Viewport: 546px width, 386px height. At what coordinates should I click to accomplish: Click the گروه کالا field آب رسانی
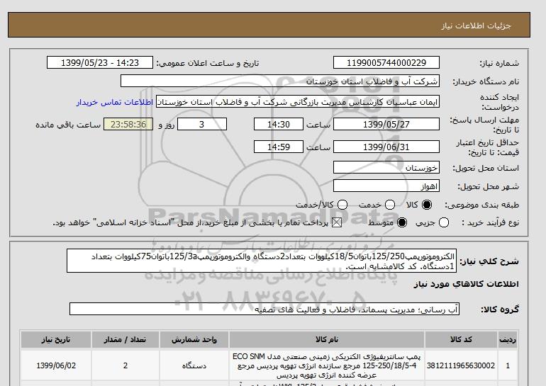point(264,309)
